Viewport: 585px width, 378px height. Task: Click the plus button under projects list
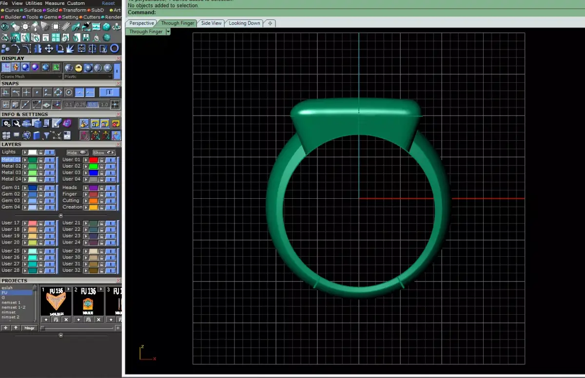pos(5,328)
